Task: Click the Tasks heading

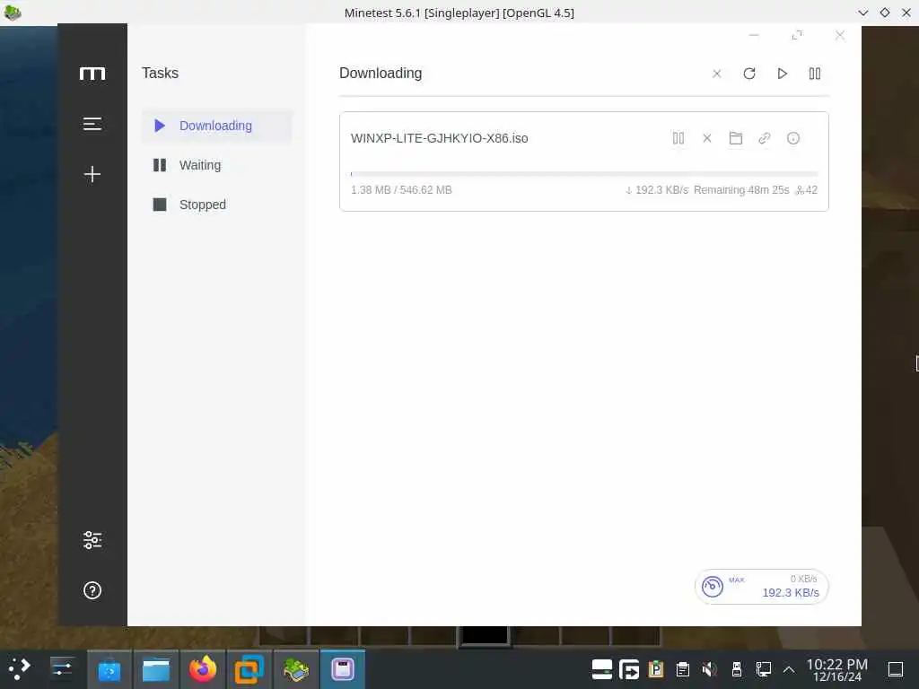Action: pyautogui.click(x=160, y=74)
